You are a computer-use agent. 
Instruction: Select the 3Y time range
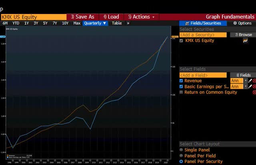[x=36, y=23]
